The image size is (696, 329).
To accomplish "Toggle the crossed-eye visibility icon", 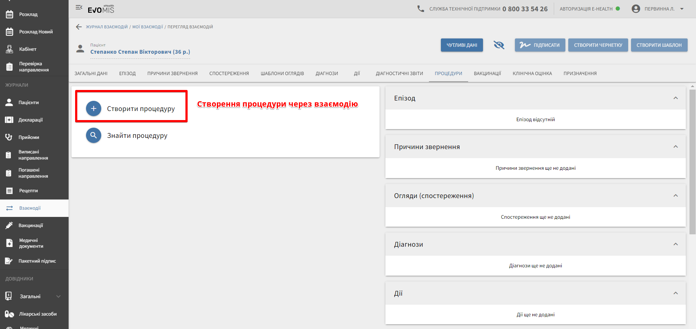I will pyautogui.click(x=499, y=45).
